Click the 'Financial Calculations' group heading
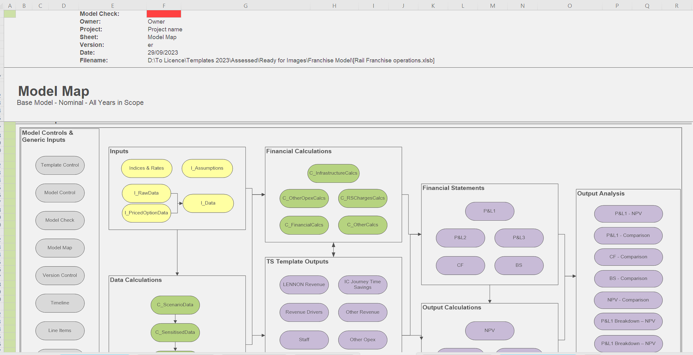 click(299, 151)
